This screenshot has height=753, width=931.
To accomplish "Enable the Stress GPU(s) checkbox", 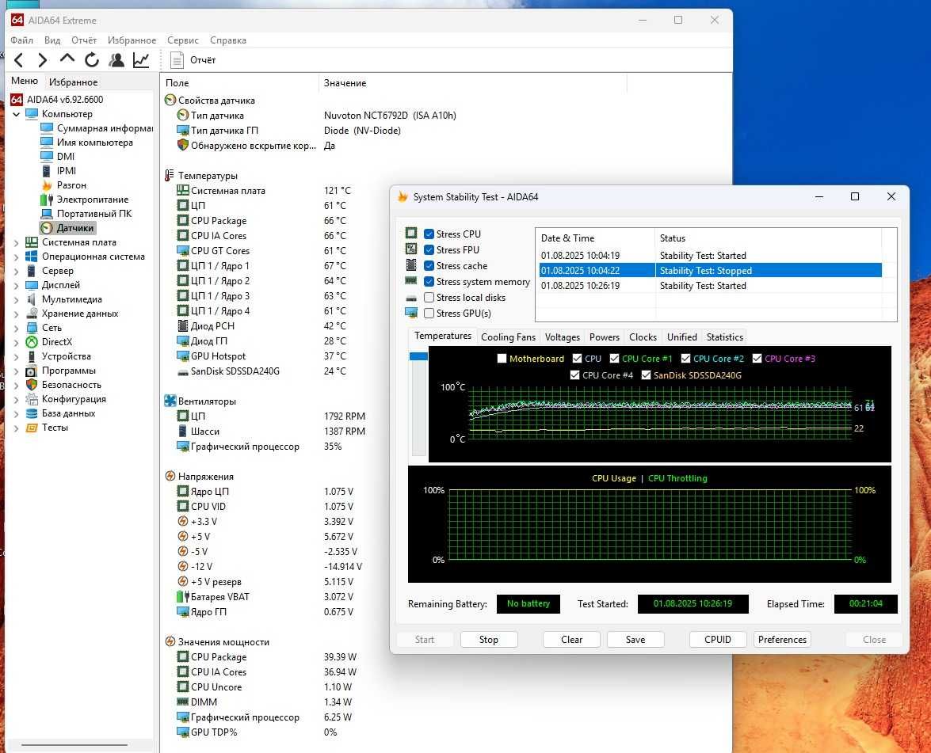I will coord(429,314).
